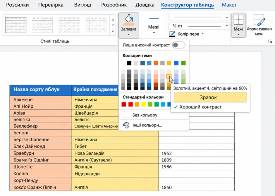275x196 pixels.
Task: Apply the third table style thumbnail
Action: click(69, 25)
